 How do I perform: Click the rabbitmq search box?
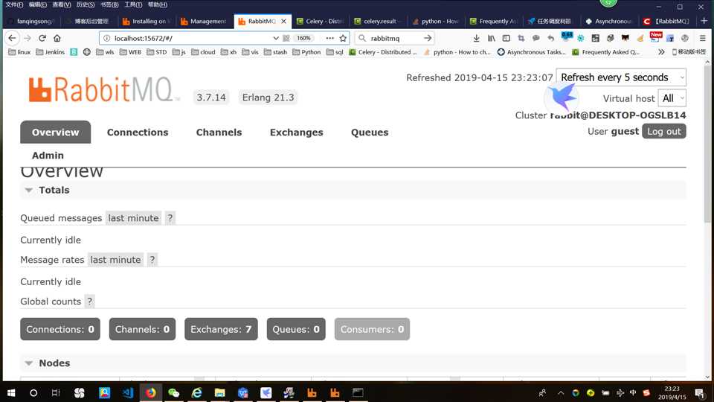394,38
